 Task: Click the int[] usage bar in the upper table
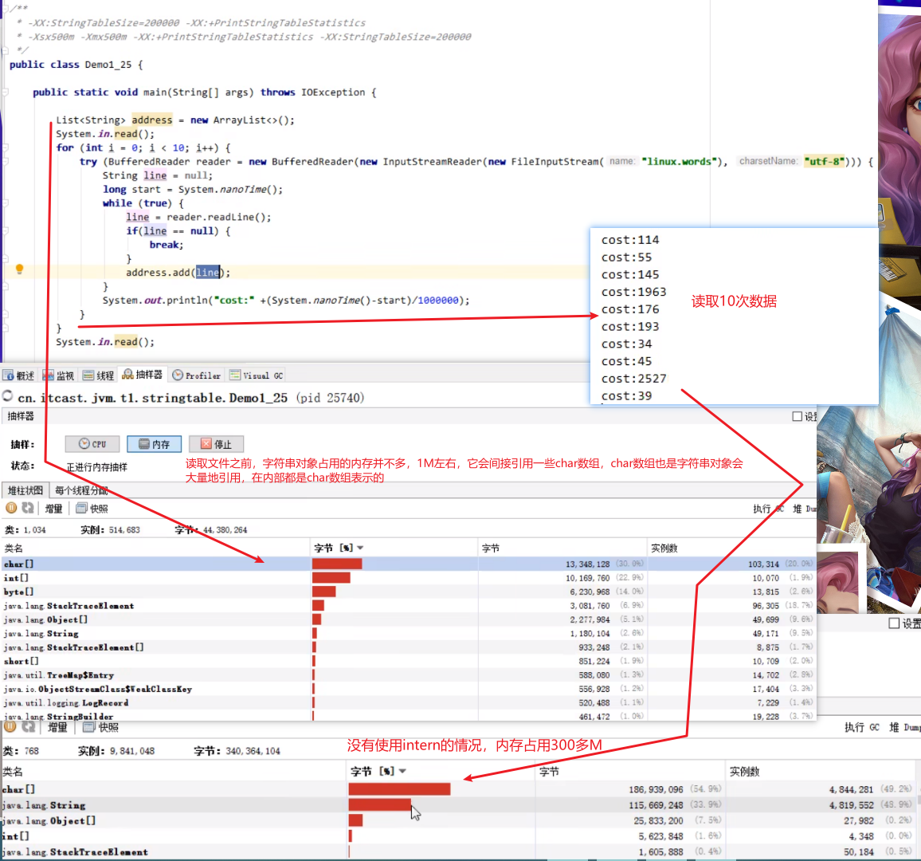point(331,578)
